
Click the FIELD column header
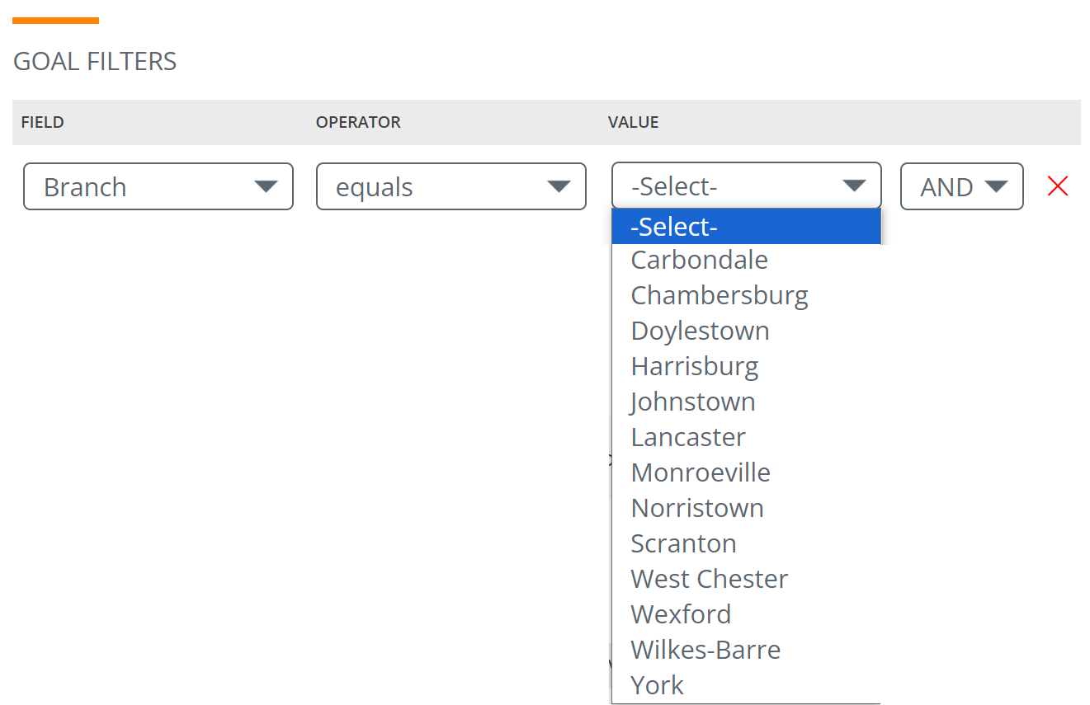[x=43, y=122]
